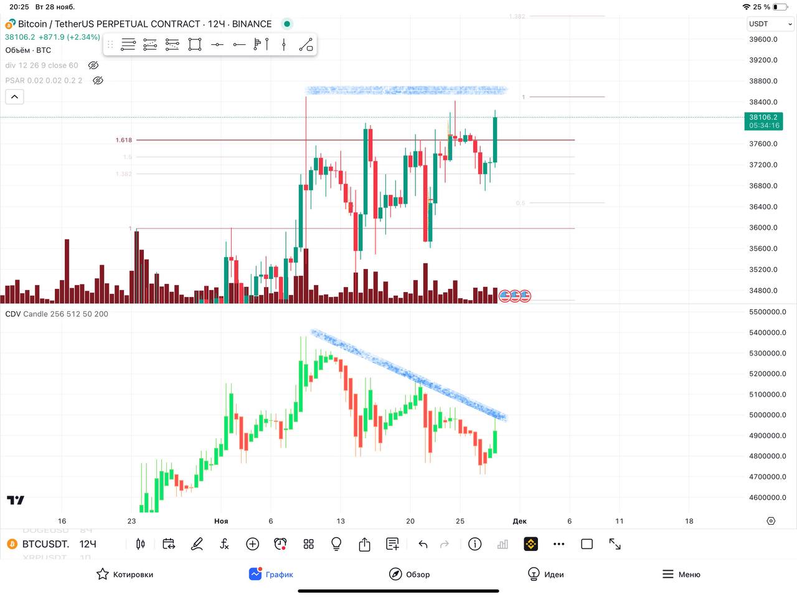Open the Идеи tab

click(545, 574)
